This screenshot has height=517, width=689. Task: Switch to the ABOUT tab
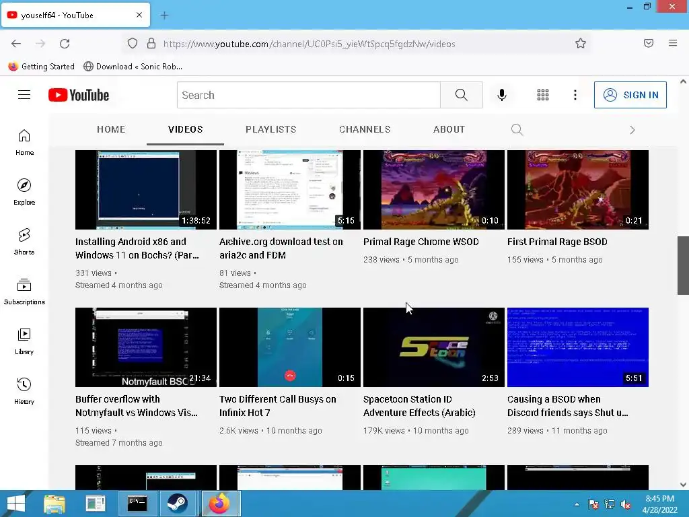pos(449,129)
